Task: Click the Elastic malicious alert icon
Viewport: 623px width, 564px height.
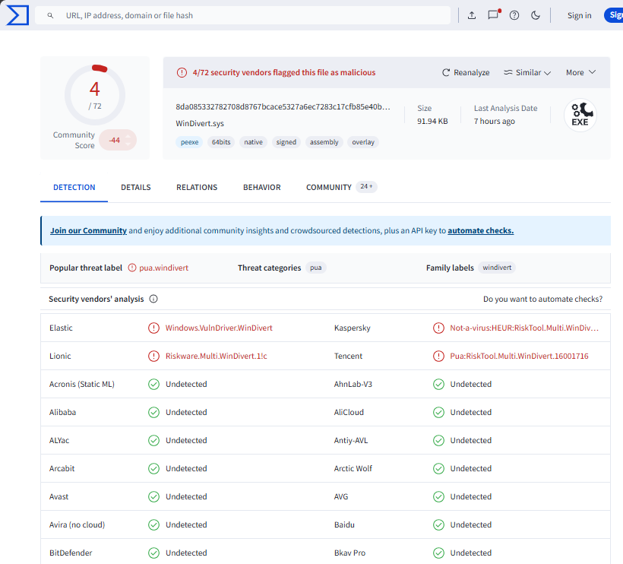Action: coord(154,328)
